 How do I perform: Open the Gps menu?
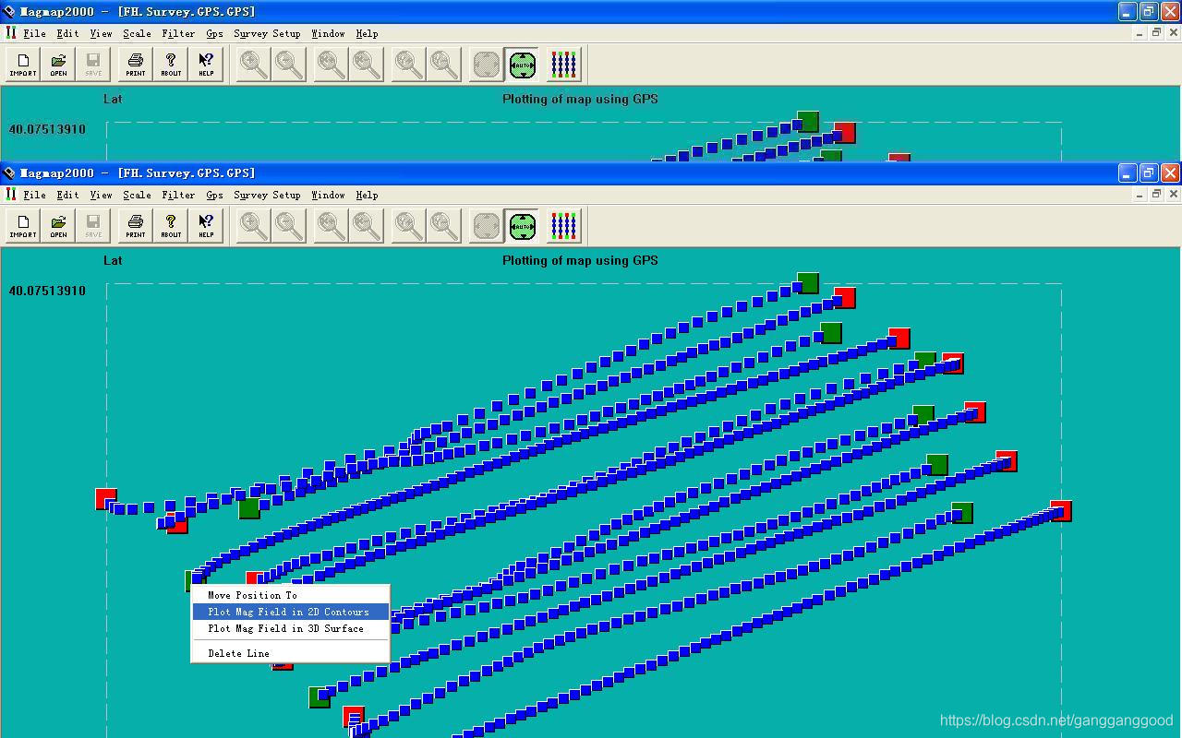click(213, 195)
